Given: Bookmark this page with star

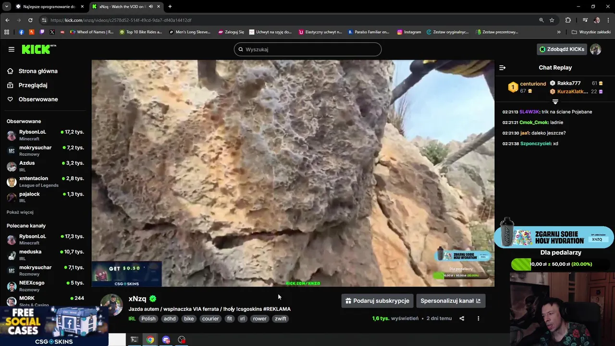Looking at the screenshot, I should point(552,20).
